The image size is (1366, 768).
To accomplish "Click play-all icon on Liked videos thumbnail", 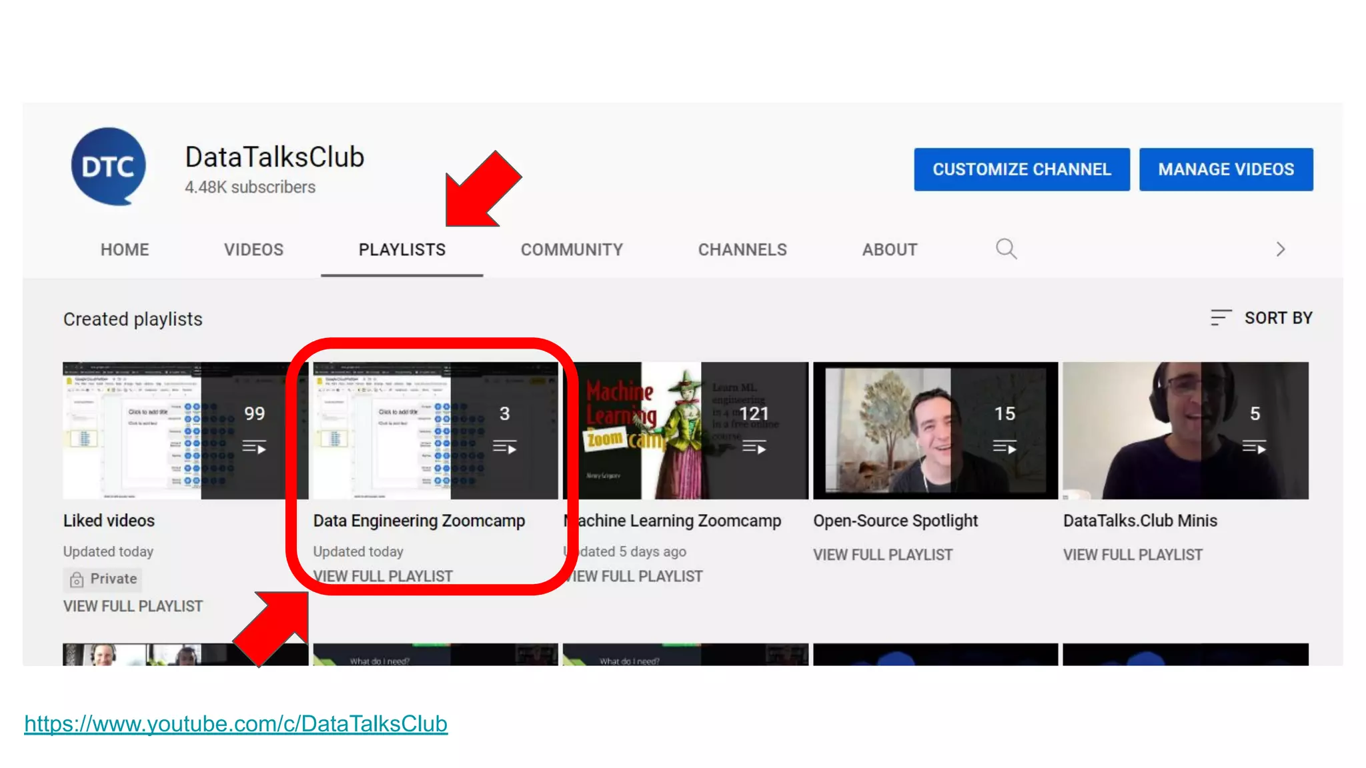I will [254, 447].
